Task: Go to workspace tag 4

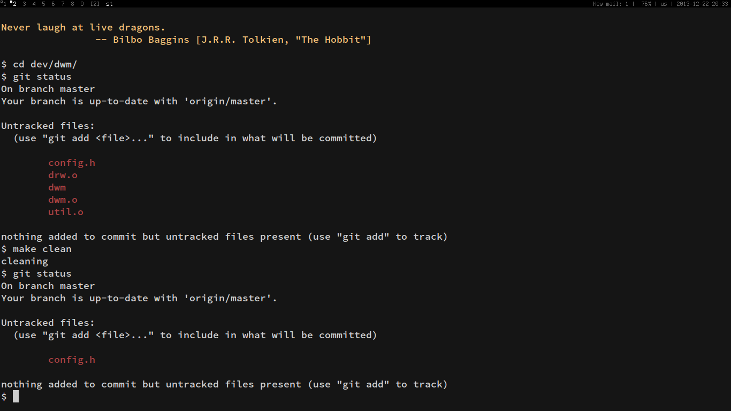Action: click(34, 4)
